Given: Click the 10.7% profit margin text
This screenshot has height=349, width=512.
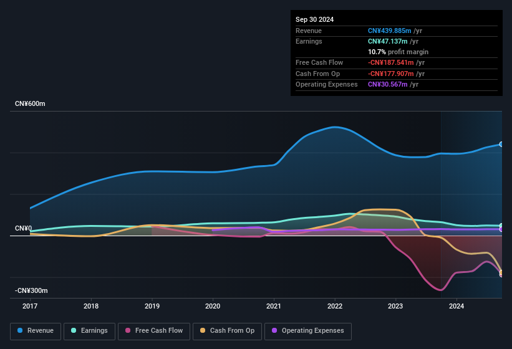Looking at the screenshot, I should point(398,52).
